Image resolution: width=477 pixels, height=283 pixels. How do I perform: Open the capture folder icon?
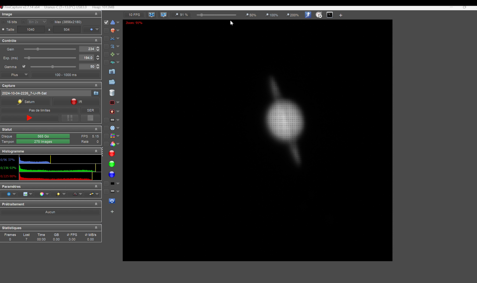click(x=112, y=82)
